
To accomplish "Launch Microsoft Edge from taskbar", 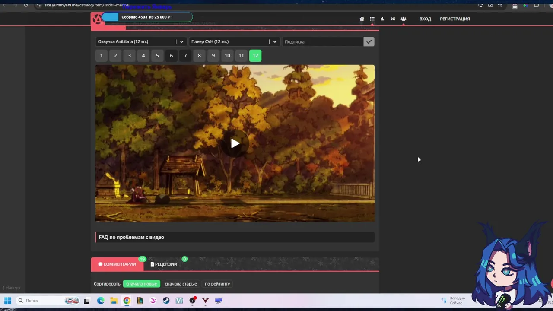I will 101,301.
